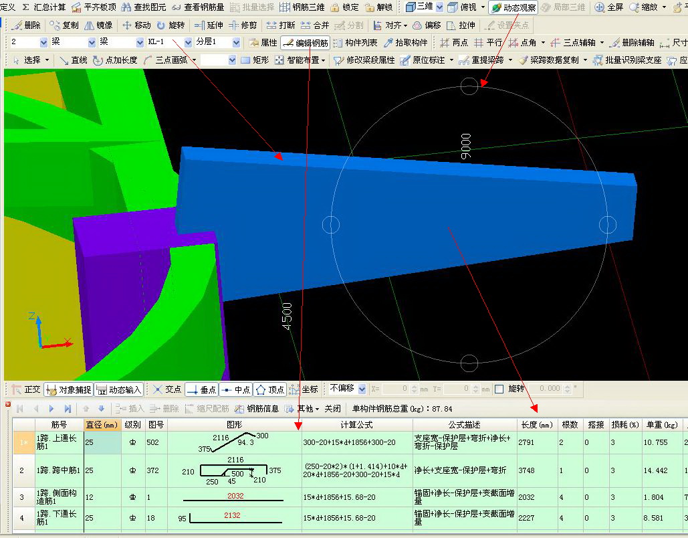Click 平行 parallel axis tool
The width and height of the screenshot is (688, 538).
pos(488,43)
